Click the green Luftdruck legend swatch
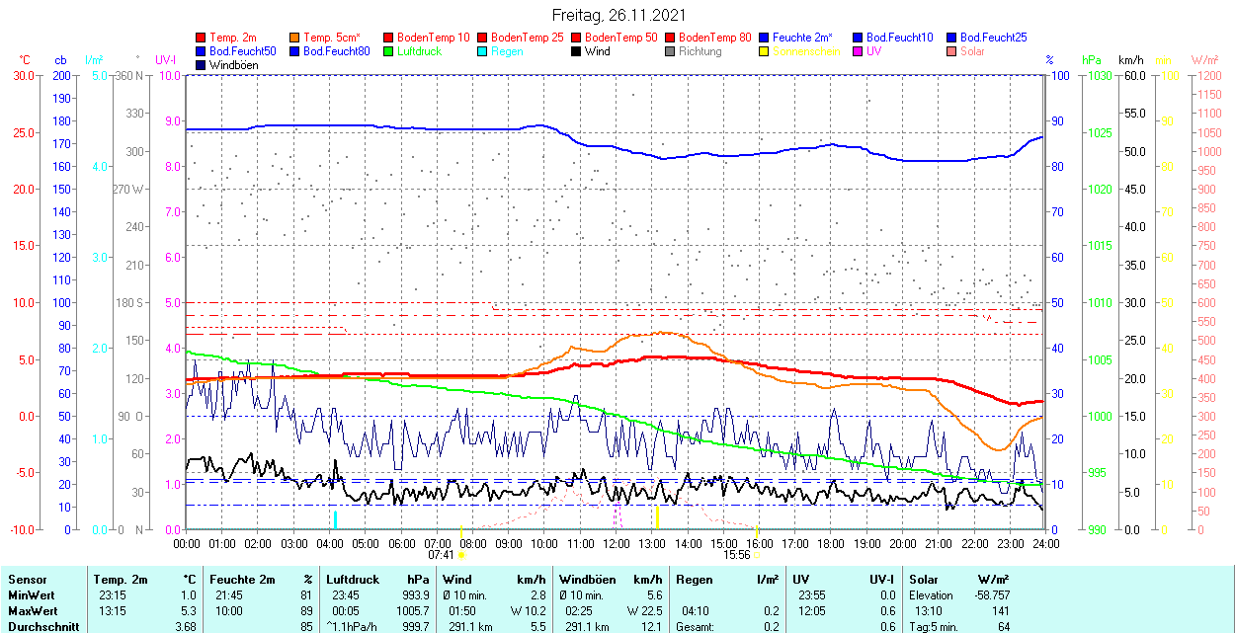The image size is (1235, 633). 389,51
